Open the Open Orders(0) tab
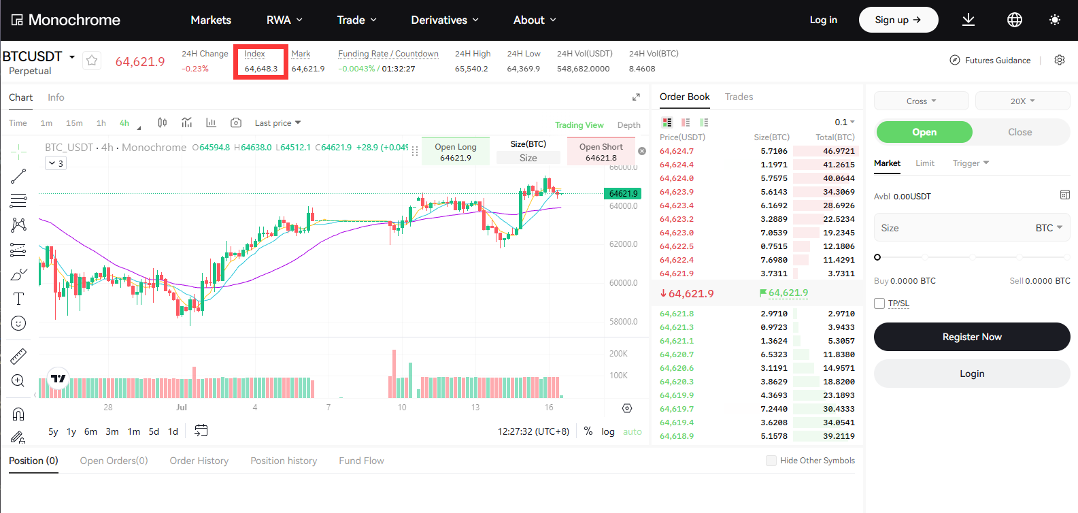 point(114,461)
